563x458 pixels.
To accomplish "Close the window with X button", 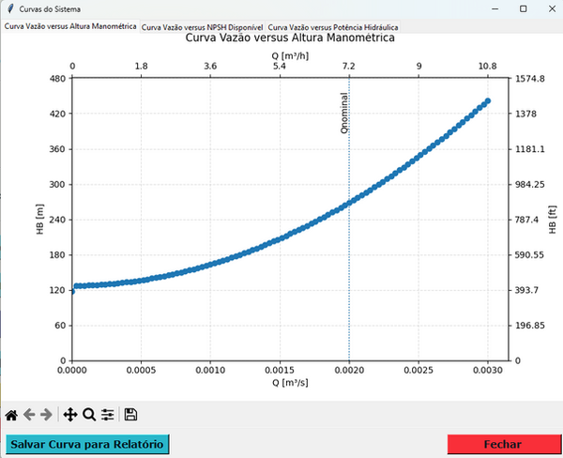I will point(552,9).
